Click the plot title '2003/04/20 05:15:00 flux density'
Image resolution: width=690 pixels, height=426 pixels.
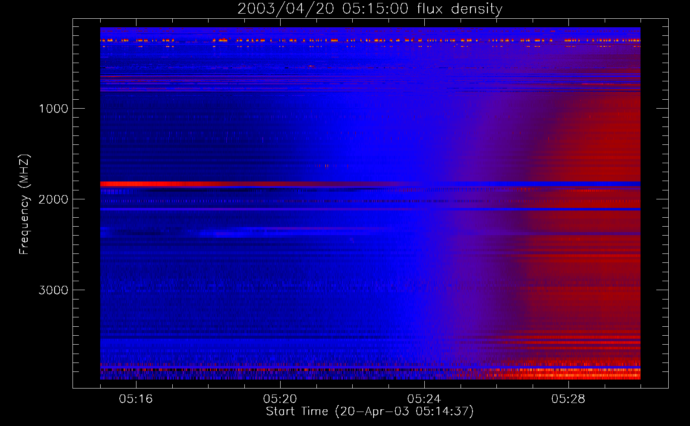[370, 9]
